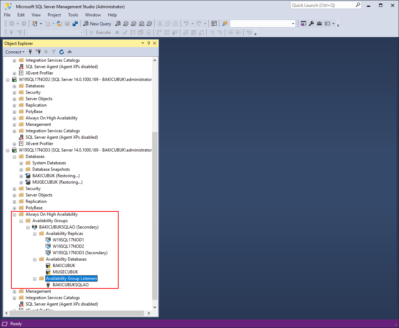Click the MUGECUBUK availability database warning icon

tap(48, 272)
